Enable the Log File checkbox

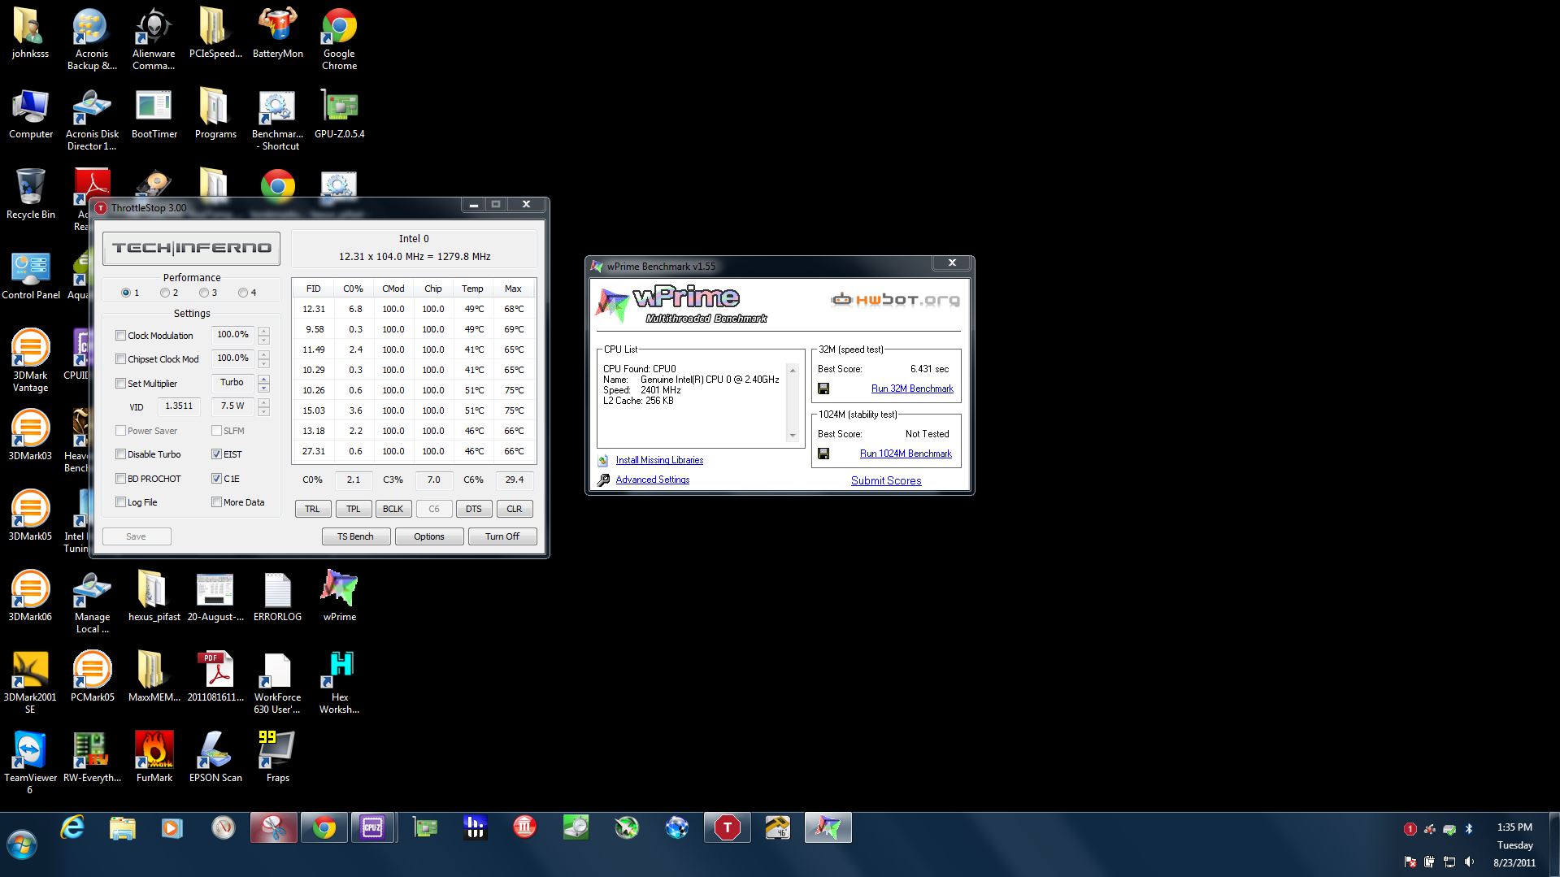pos(120,501)
